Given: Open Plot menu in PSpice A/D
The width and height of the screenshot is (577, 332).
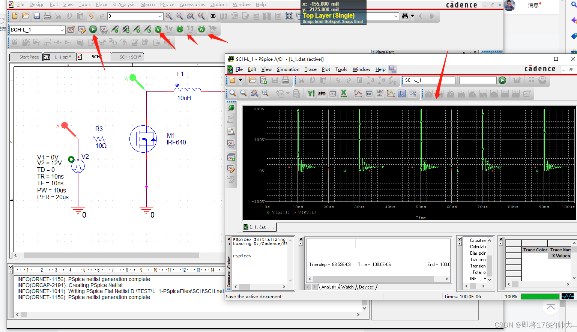Looking at the screenshot, I should (x=326, y=69).
